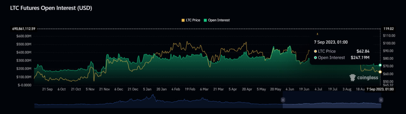Grab the left handle of zoom slider

pyautogui.click(x=283, y=100)
